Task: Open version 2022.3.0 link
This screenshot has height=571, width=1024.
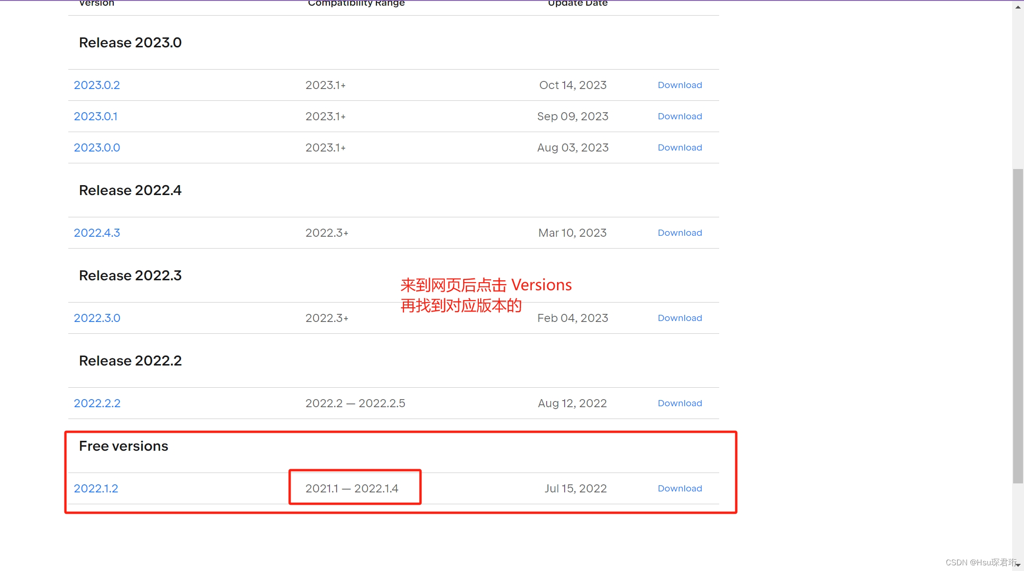Action: click(x=97, y=318)
